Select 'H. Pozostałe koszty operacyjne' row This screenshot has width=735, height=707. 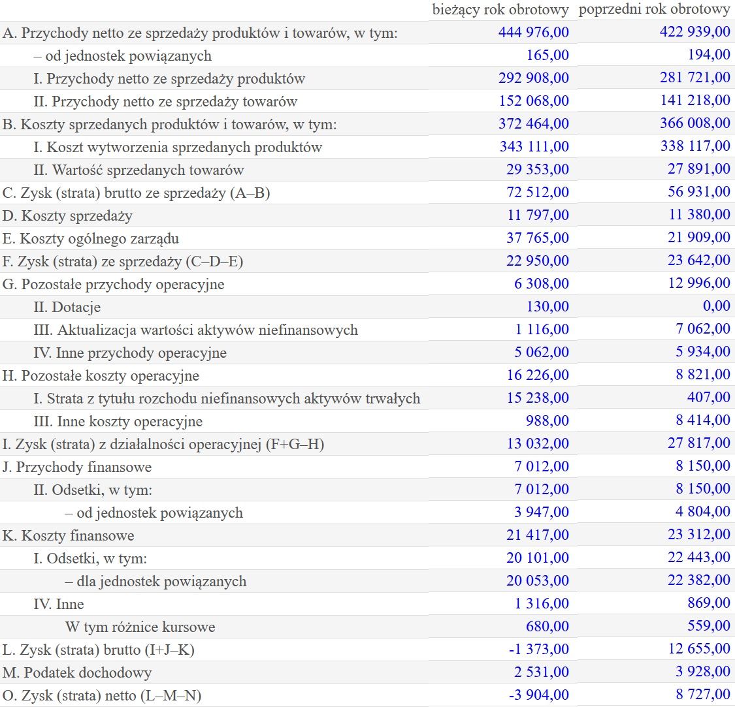click(101, 376)
